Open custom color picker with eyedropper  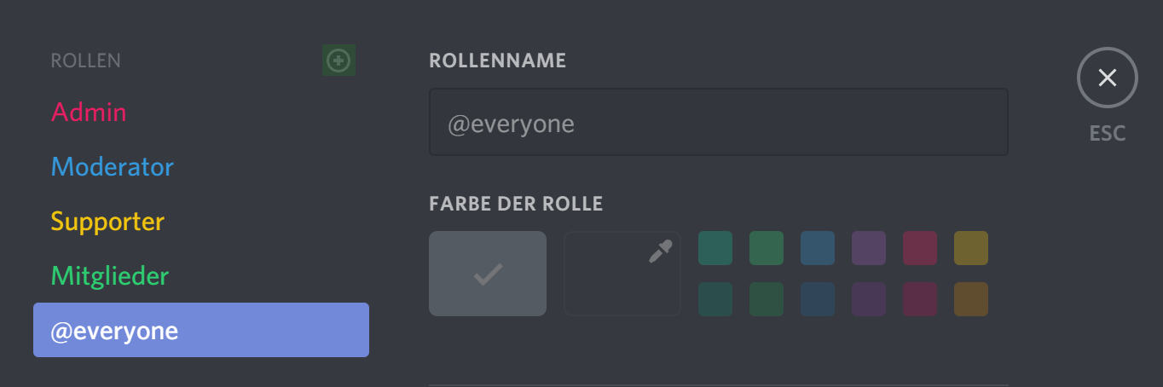(622, 274)
